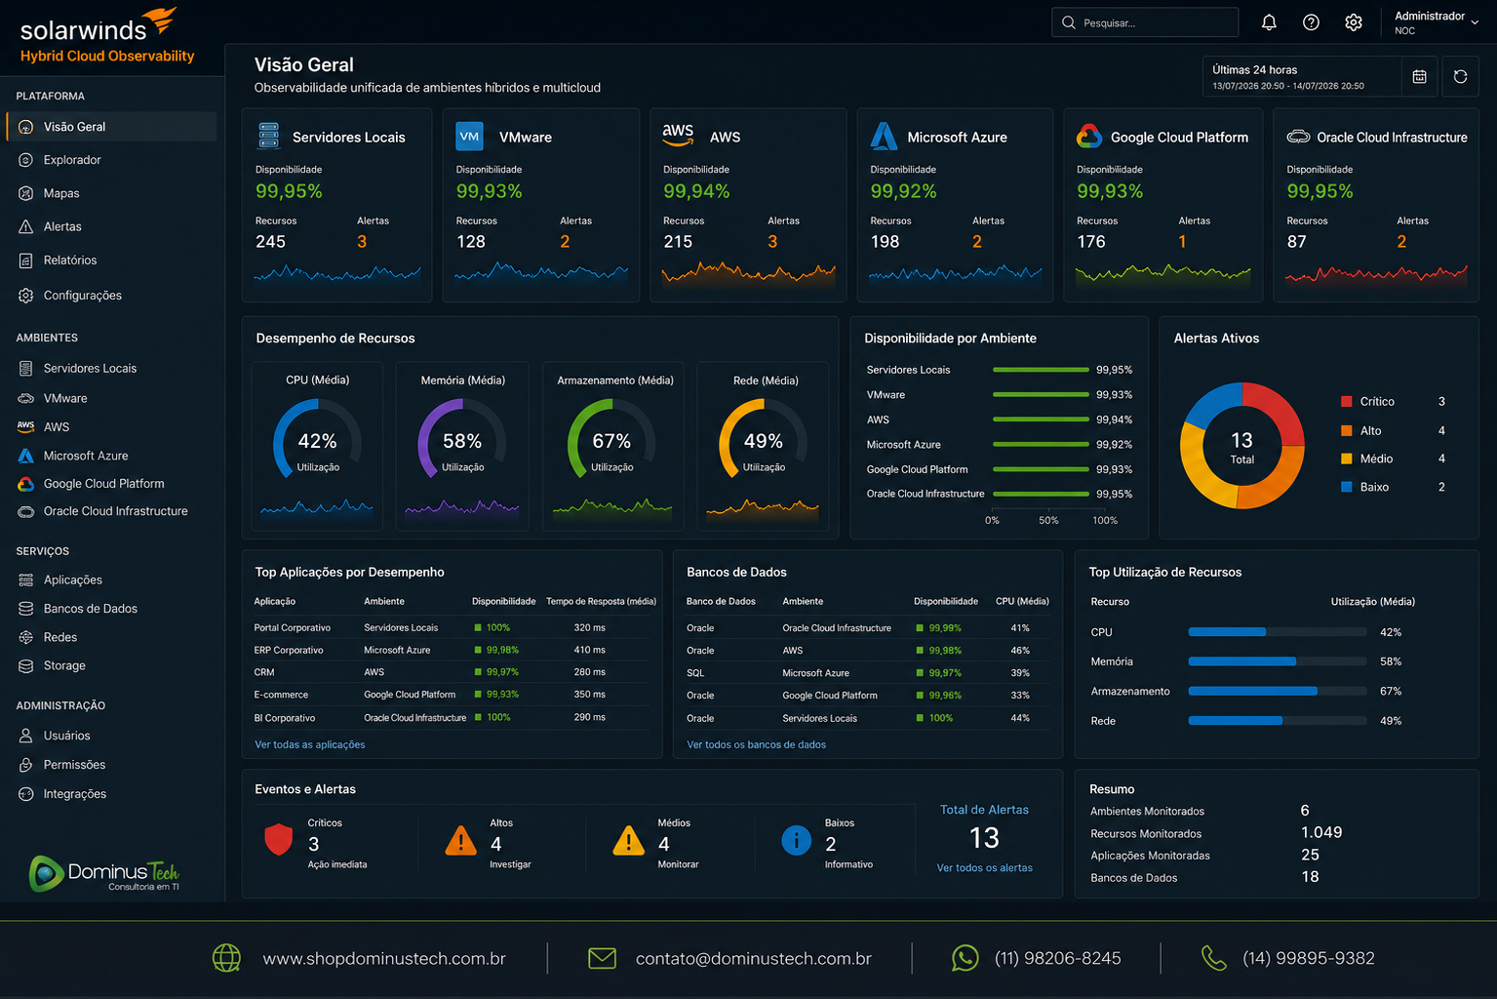Click the WhatsApp icon in footer
The width and height of the screenshot is (1497, 999).
point(965,958)
